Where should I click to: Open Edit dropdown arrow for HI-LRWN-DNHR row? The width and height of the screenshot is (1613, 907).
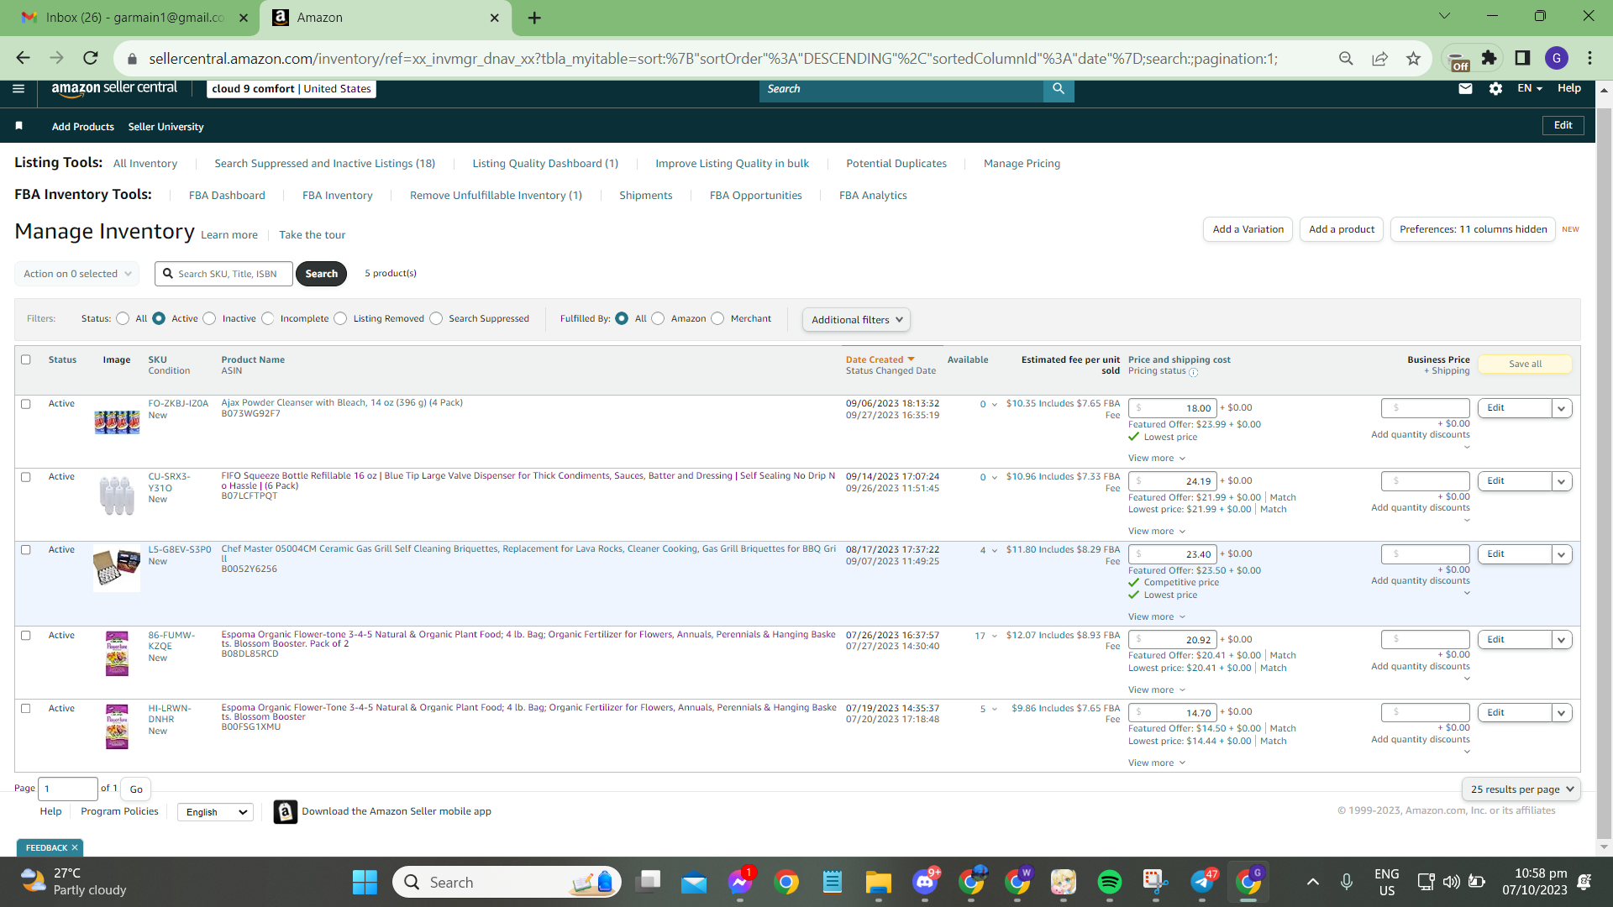coord(1562,713)
